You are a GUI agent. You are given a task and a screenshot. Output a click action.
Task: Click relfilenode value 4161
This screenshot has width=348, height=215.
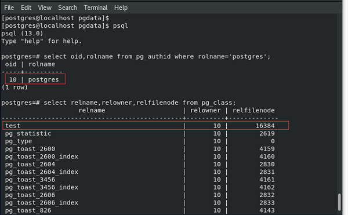pos(267,180)
